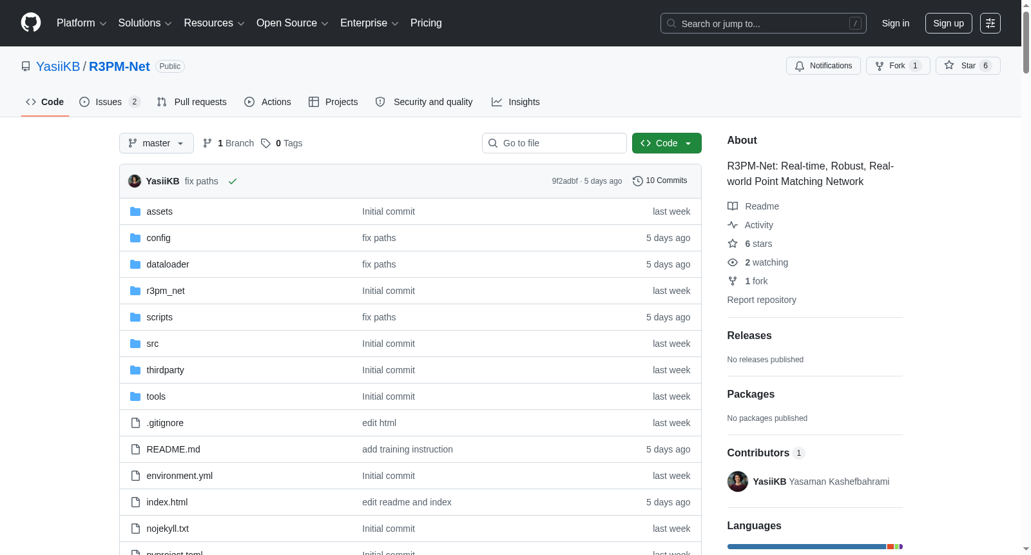The height and width of the screenshot is (555, 1031).
Task: Open the config folder
Action: pos(159,238)
